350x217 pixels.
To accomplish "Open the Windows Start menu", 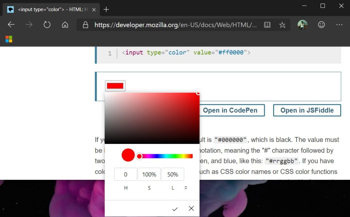I will 9,39.
